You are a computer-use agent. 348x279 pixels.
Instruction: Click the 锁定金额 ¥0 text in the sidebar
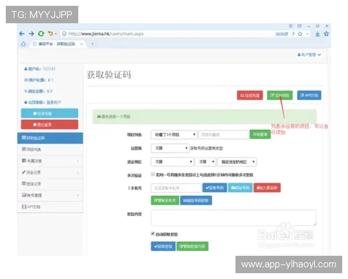[x=38, y=91]
